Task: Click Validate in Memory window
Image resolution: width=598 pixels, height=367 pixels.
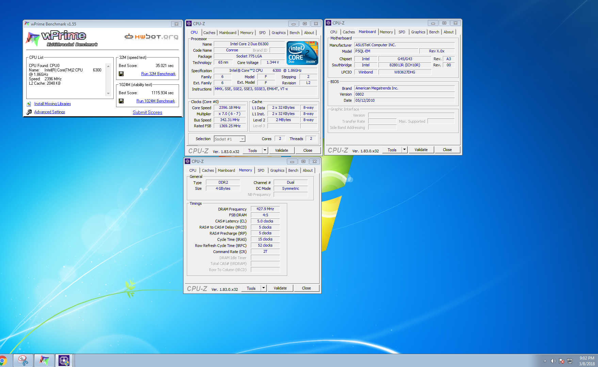Action: (x=280, y=288)
